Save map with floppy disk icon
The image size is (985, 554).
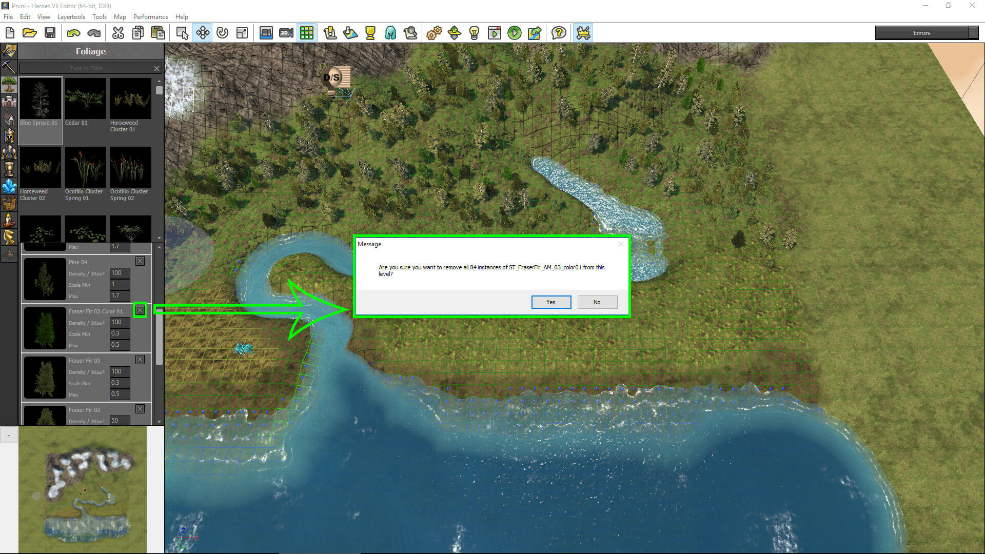coord(50,33)
